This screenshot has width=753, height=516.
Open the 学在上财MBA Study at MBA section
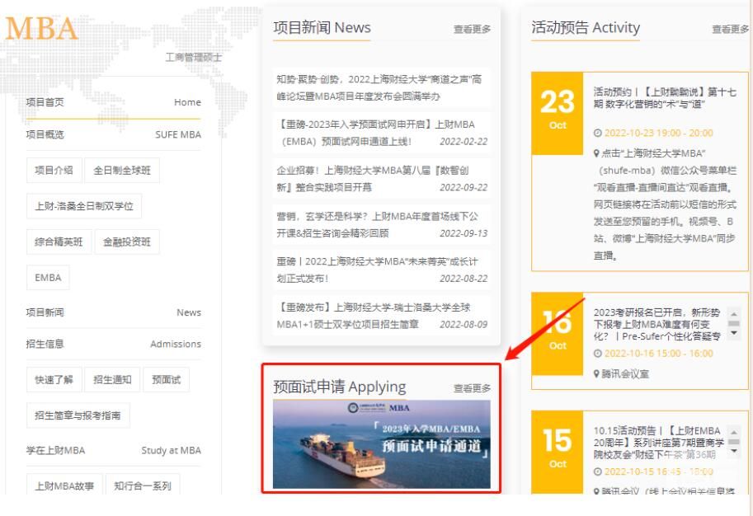tap(113, 450)
